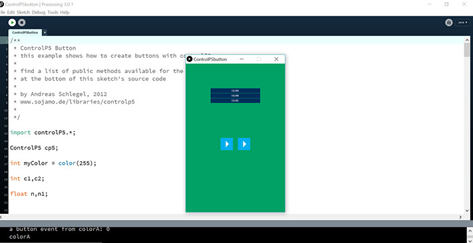Click the editor scrollbar down arrow
This screenshot has width=473, height=243.
click(x=467, y=210)
